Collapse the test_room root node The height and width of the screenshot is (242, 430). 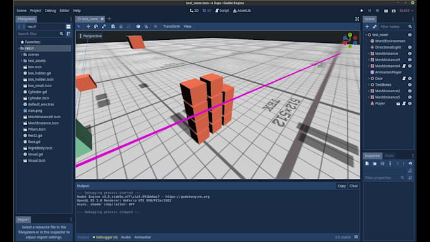pos(366,35)
